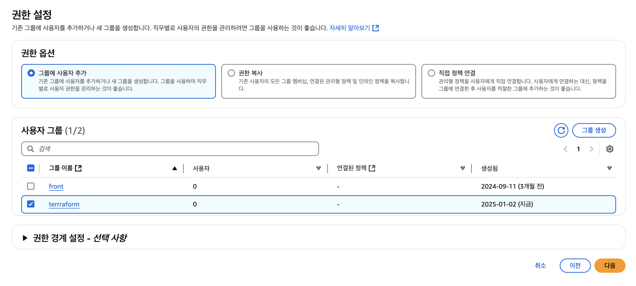Toggle the select-all groups header checkbox
The image size is (636, 286).
click(31, 168)
